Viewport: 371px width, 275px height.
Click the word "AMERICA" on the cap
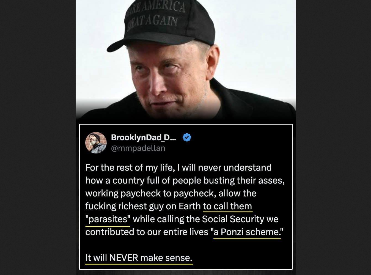point(166,7)
